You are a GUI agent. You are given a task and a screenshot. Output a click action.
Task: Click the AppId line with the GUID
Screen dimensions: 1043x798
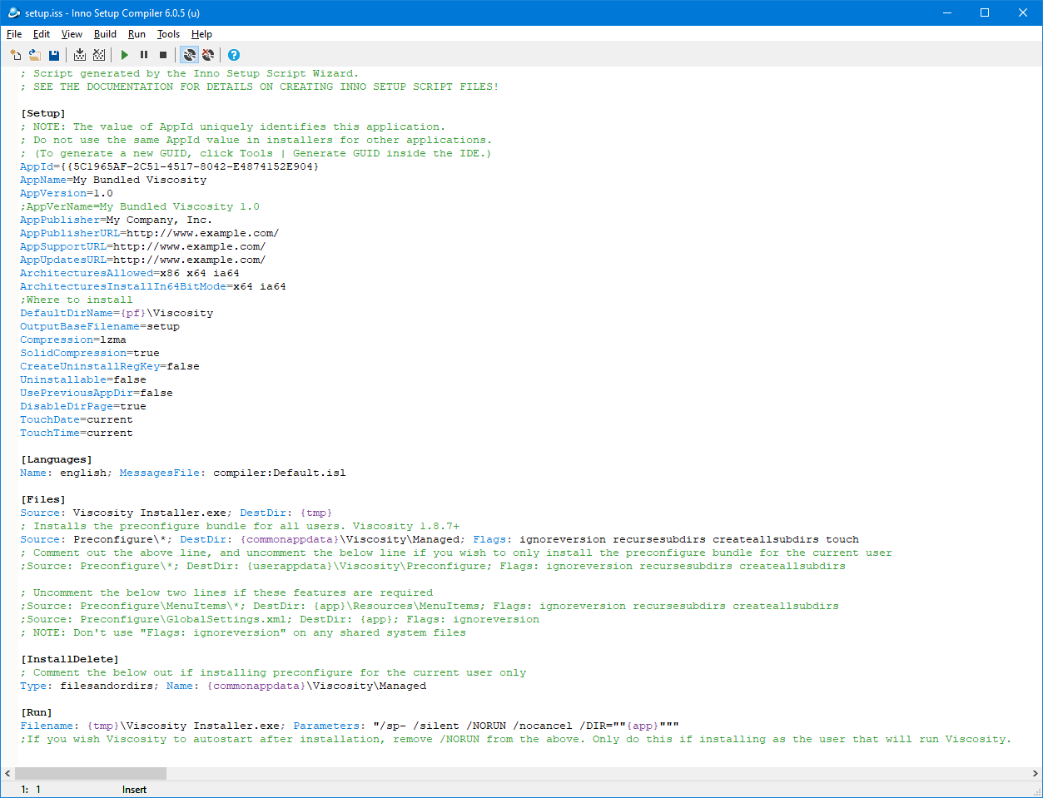170,166
